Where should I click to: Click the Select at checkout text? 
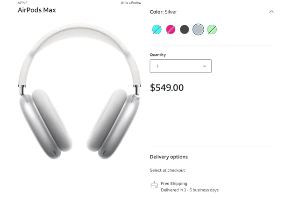(x=167, y=171)
